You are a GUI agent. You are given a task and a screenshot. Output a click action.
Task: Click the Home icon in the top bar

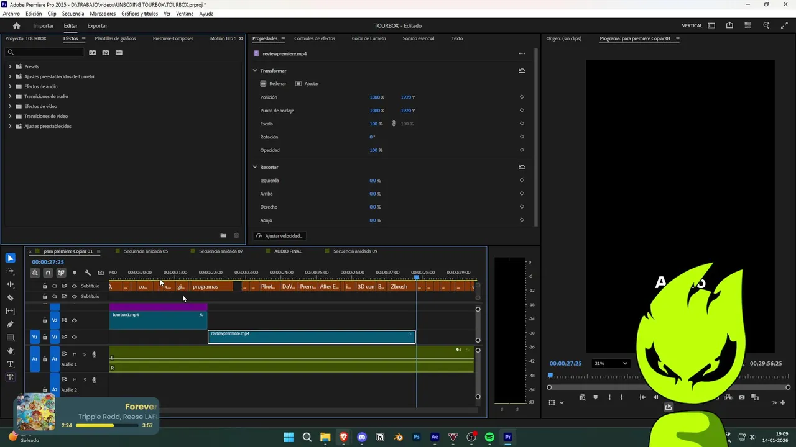(17, 25)
